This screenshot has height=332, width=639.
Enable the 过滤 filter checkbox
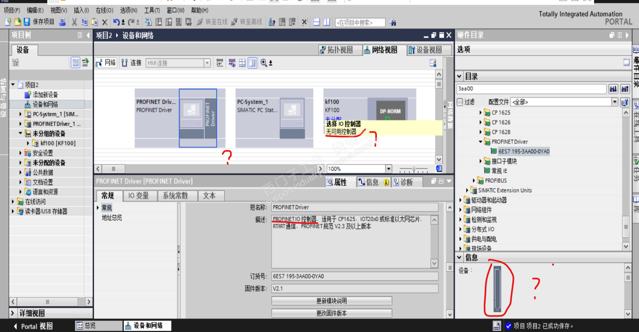pos(460,102)
